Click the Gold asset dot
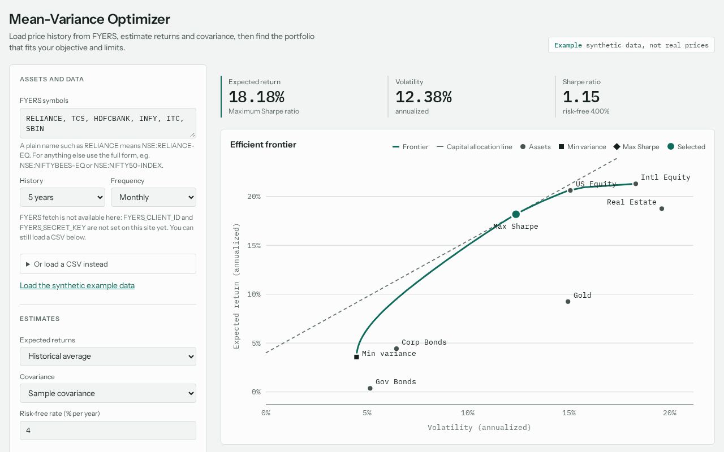 tap(568, 302)
